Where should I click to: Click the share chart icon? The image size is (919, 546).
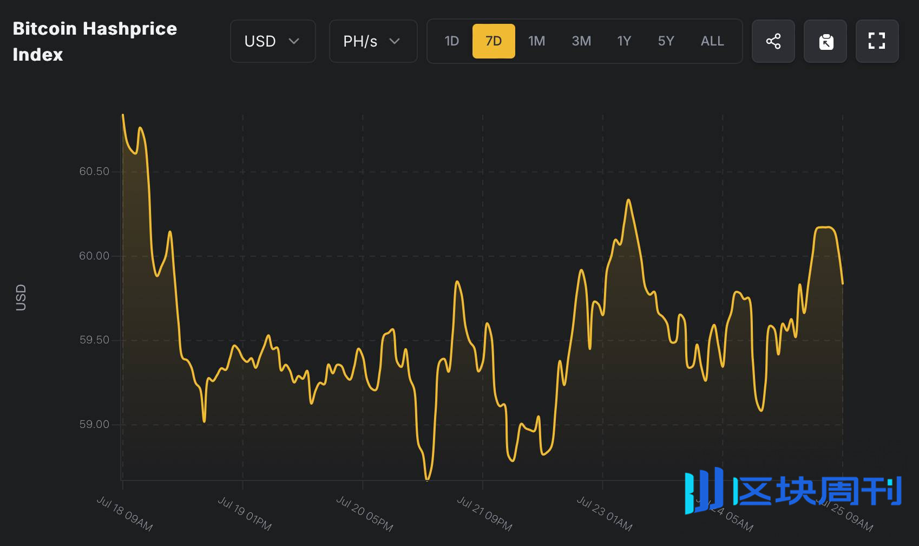coord(773,41)
